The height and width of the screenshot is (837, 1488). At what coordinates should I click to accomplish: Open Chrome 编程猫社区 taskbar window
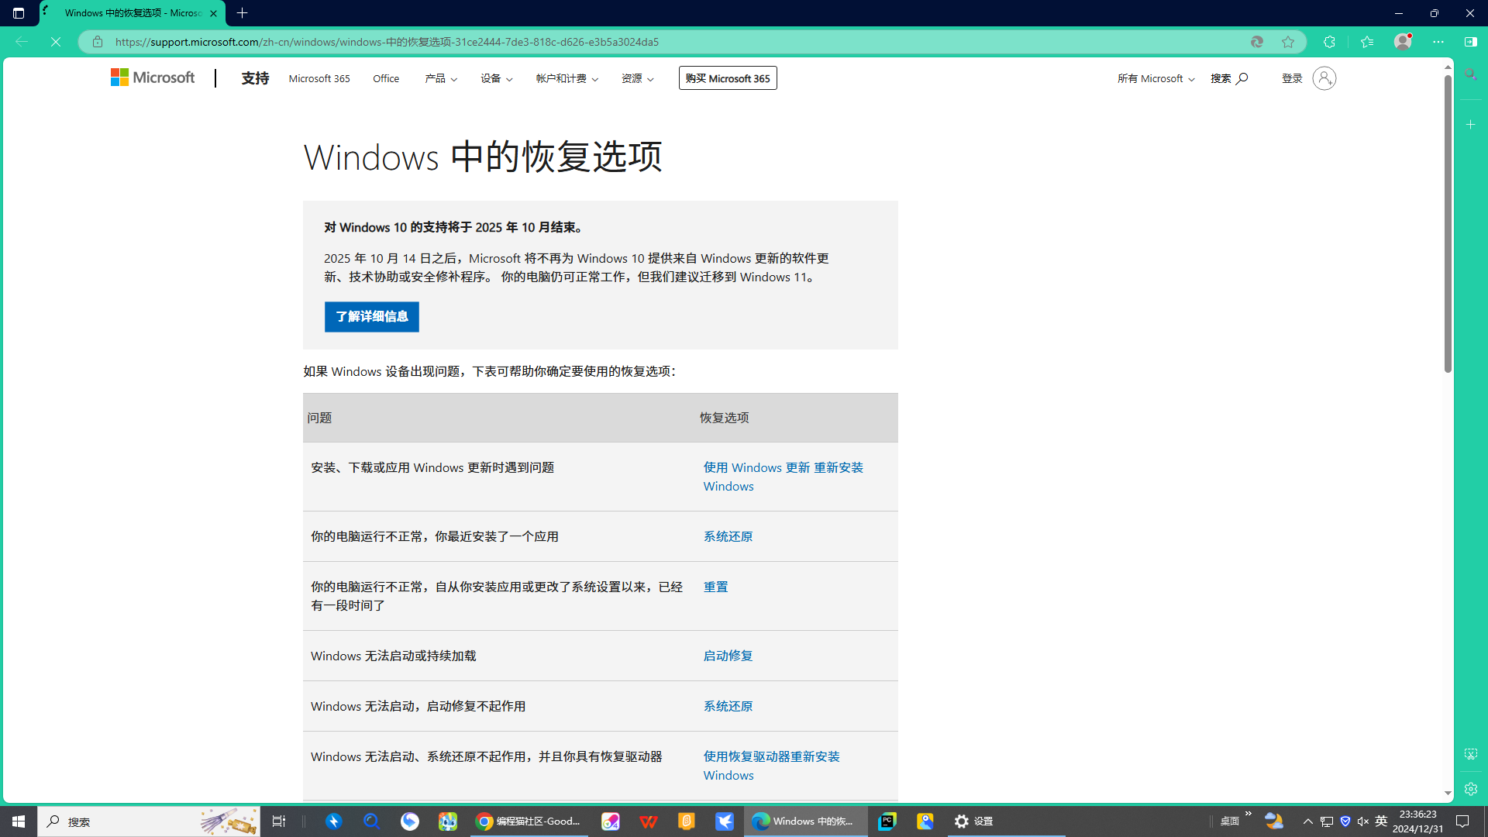tap(529, 821)
